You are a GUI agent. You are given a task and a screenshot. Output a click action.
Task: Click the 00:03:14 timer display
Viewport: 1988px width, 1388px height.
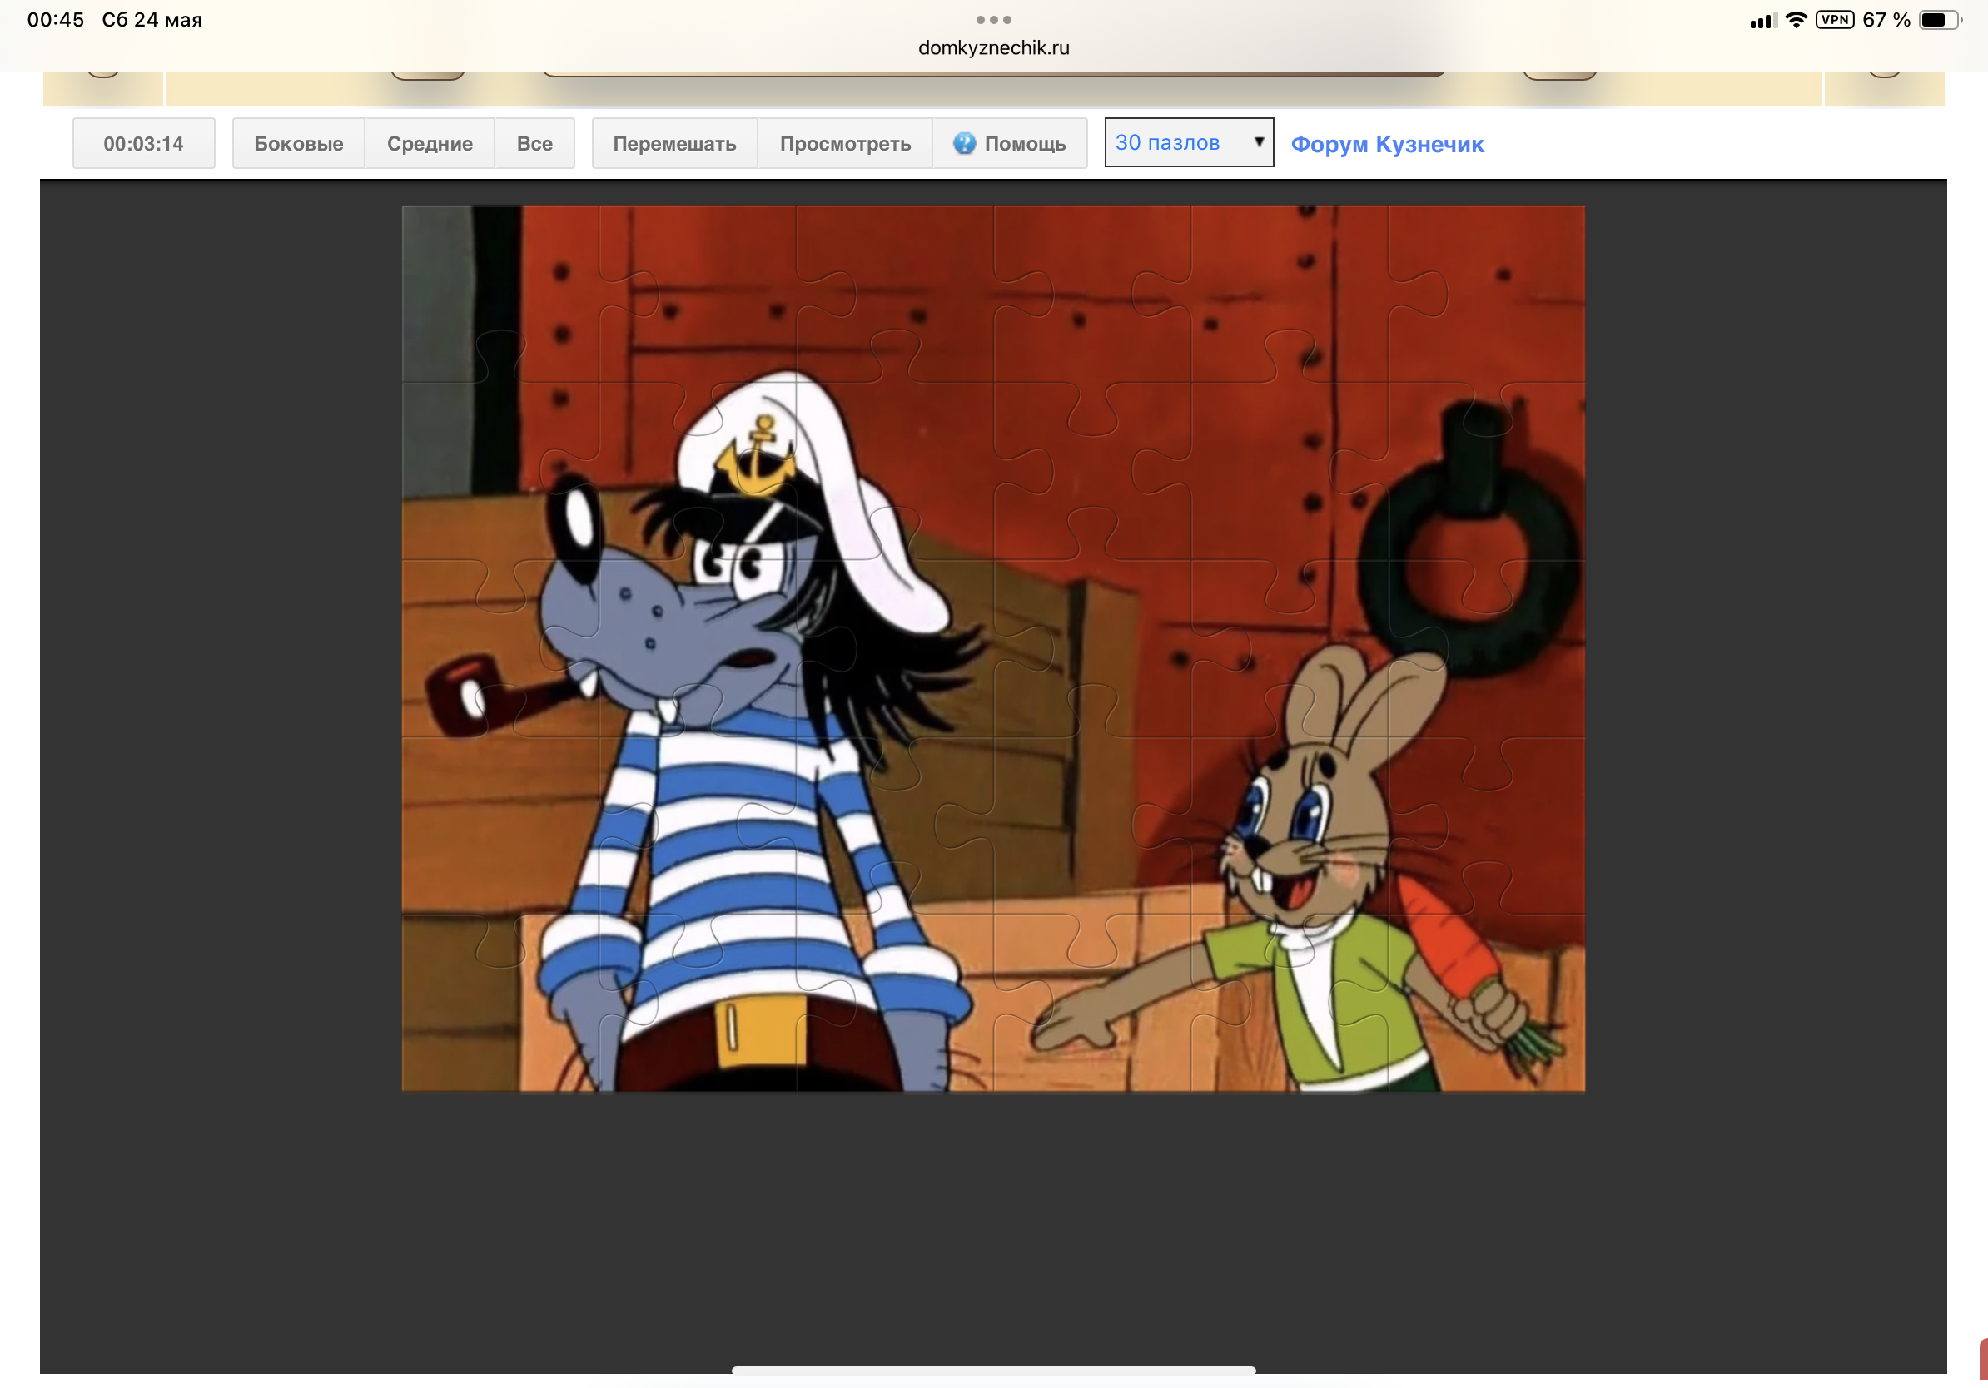[x=144, y=144]
